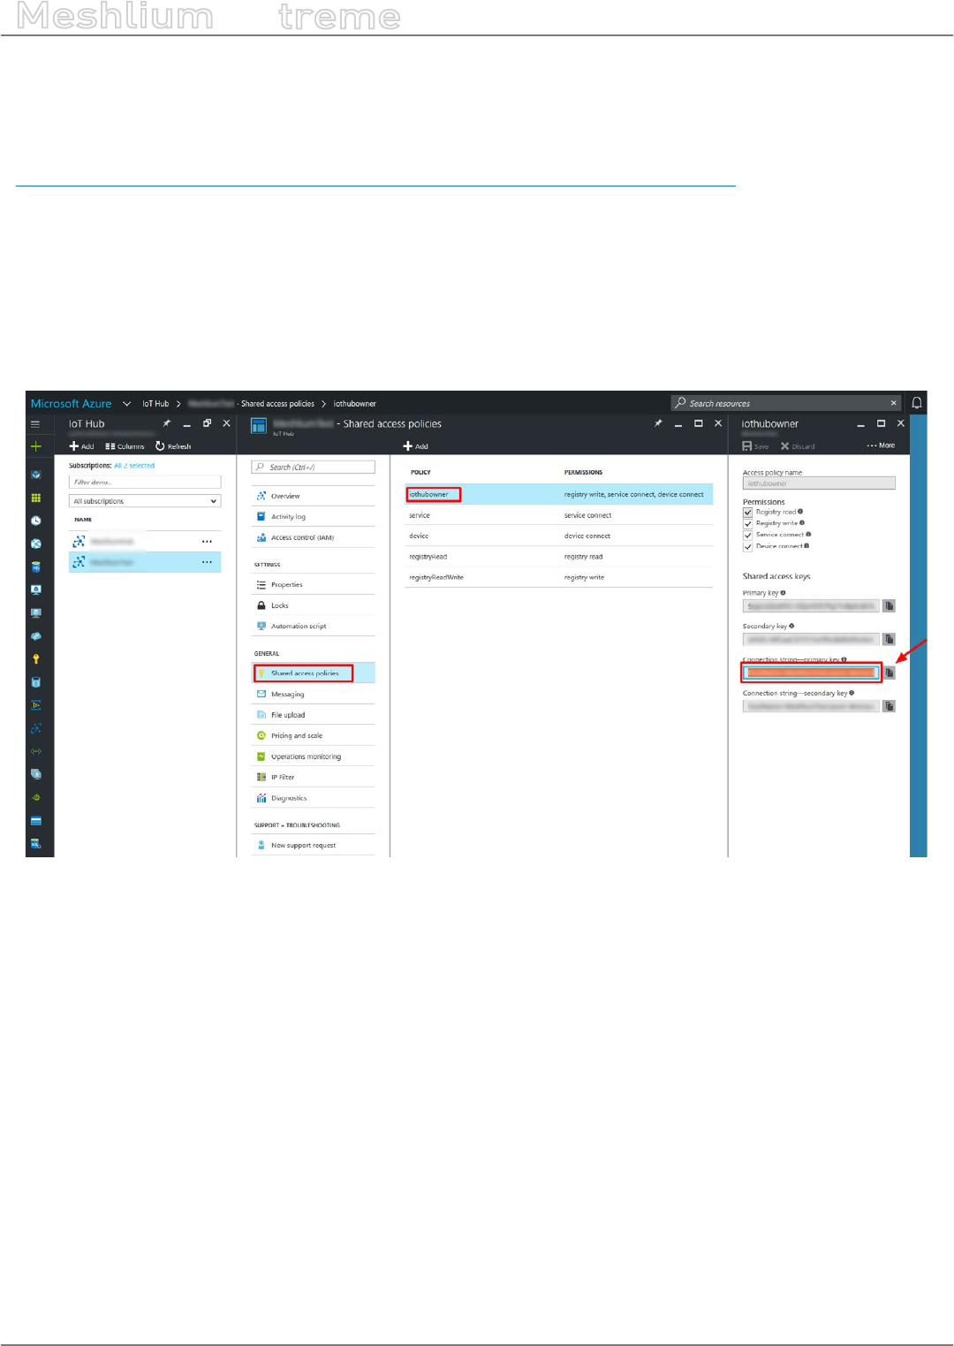Open the All resources grid icon
954x1346 pixels.
click(35, 498)
